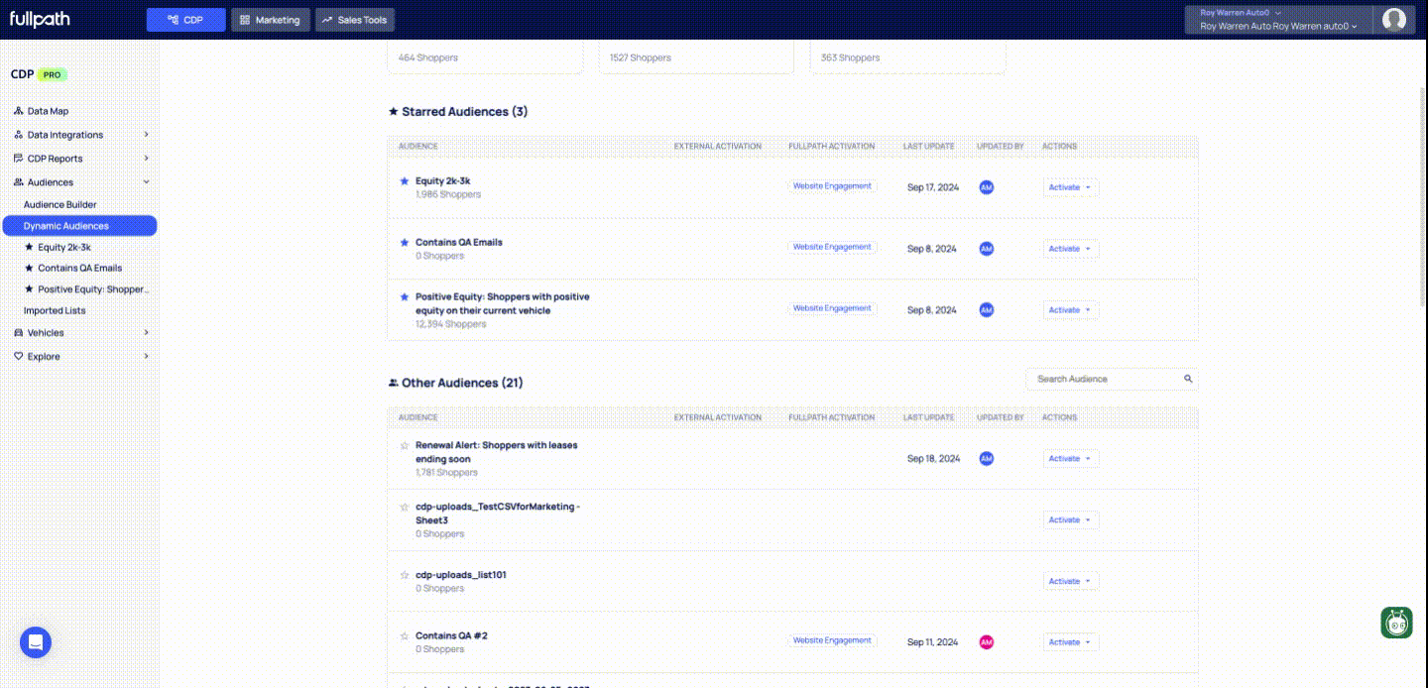1428x688 pixels.
Task: Click the green robot assistant icon
Action: click(x=1396, y=623)
